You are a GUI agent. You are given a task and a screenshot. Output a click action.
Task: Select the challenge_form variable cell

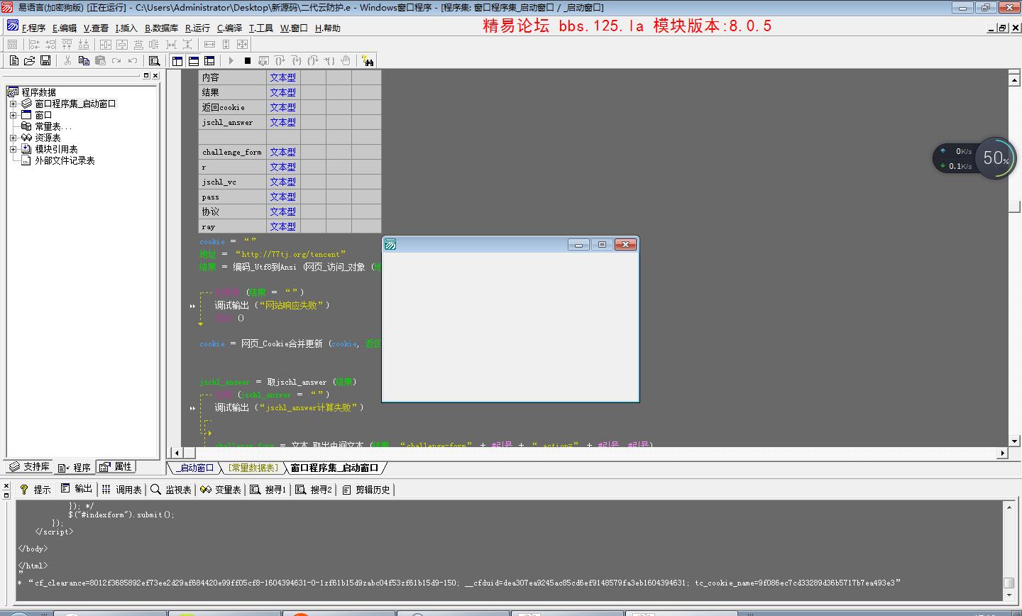[x=232, y=152]
